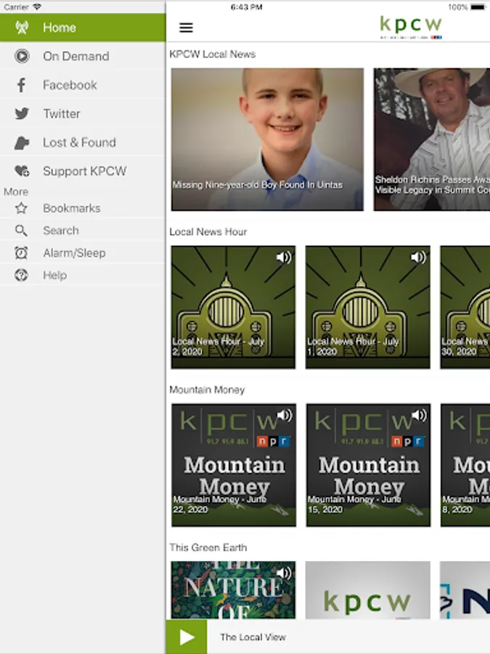Open Missing Nine-year-old Boy Found story
Image resolution: width=490 pixels, height=654 pixels.
click(x=267, y=140)
